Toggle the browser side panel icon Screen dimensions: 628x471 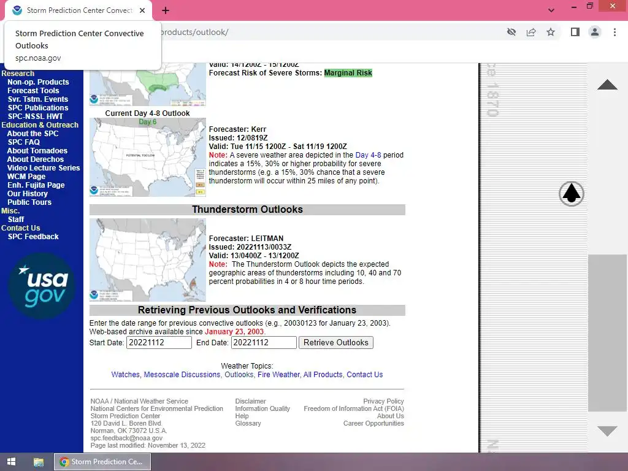coord(575,32)
